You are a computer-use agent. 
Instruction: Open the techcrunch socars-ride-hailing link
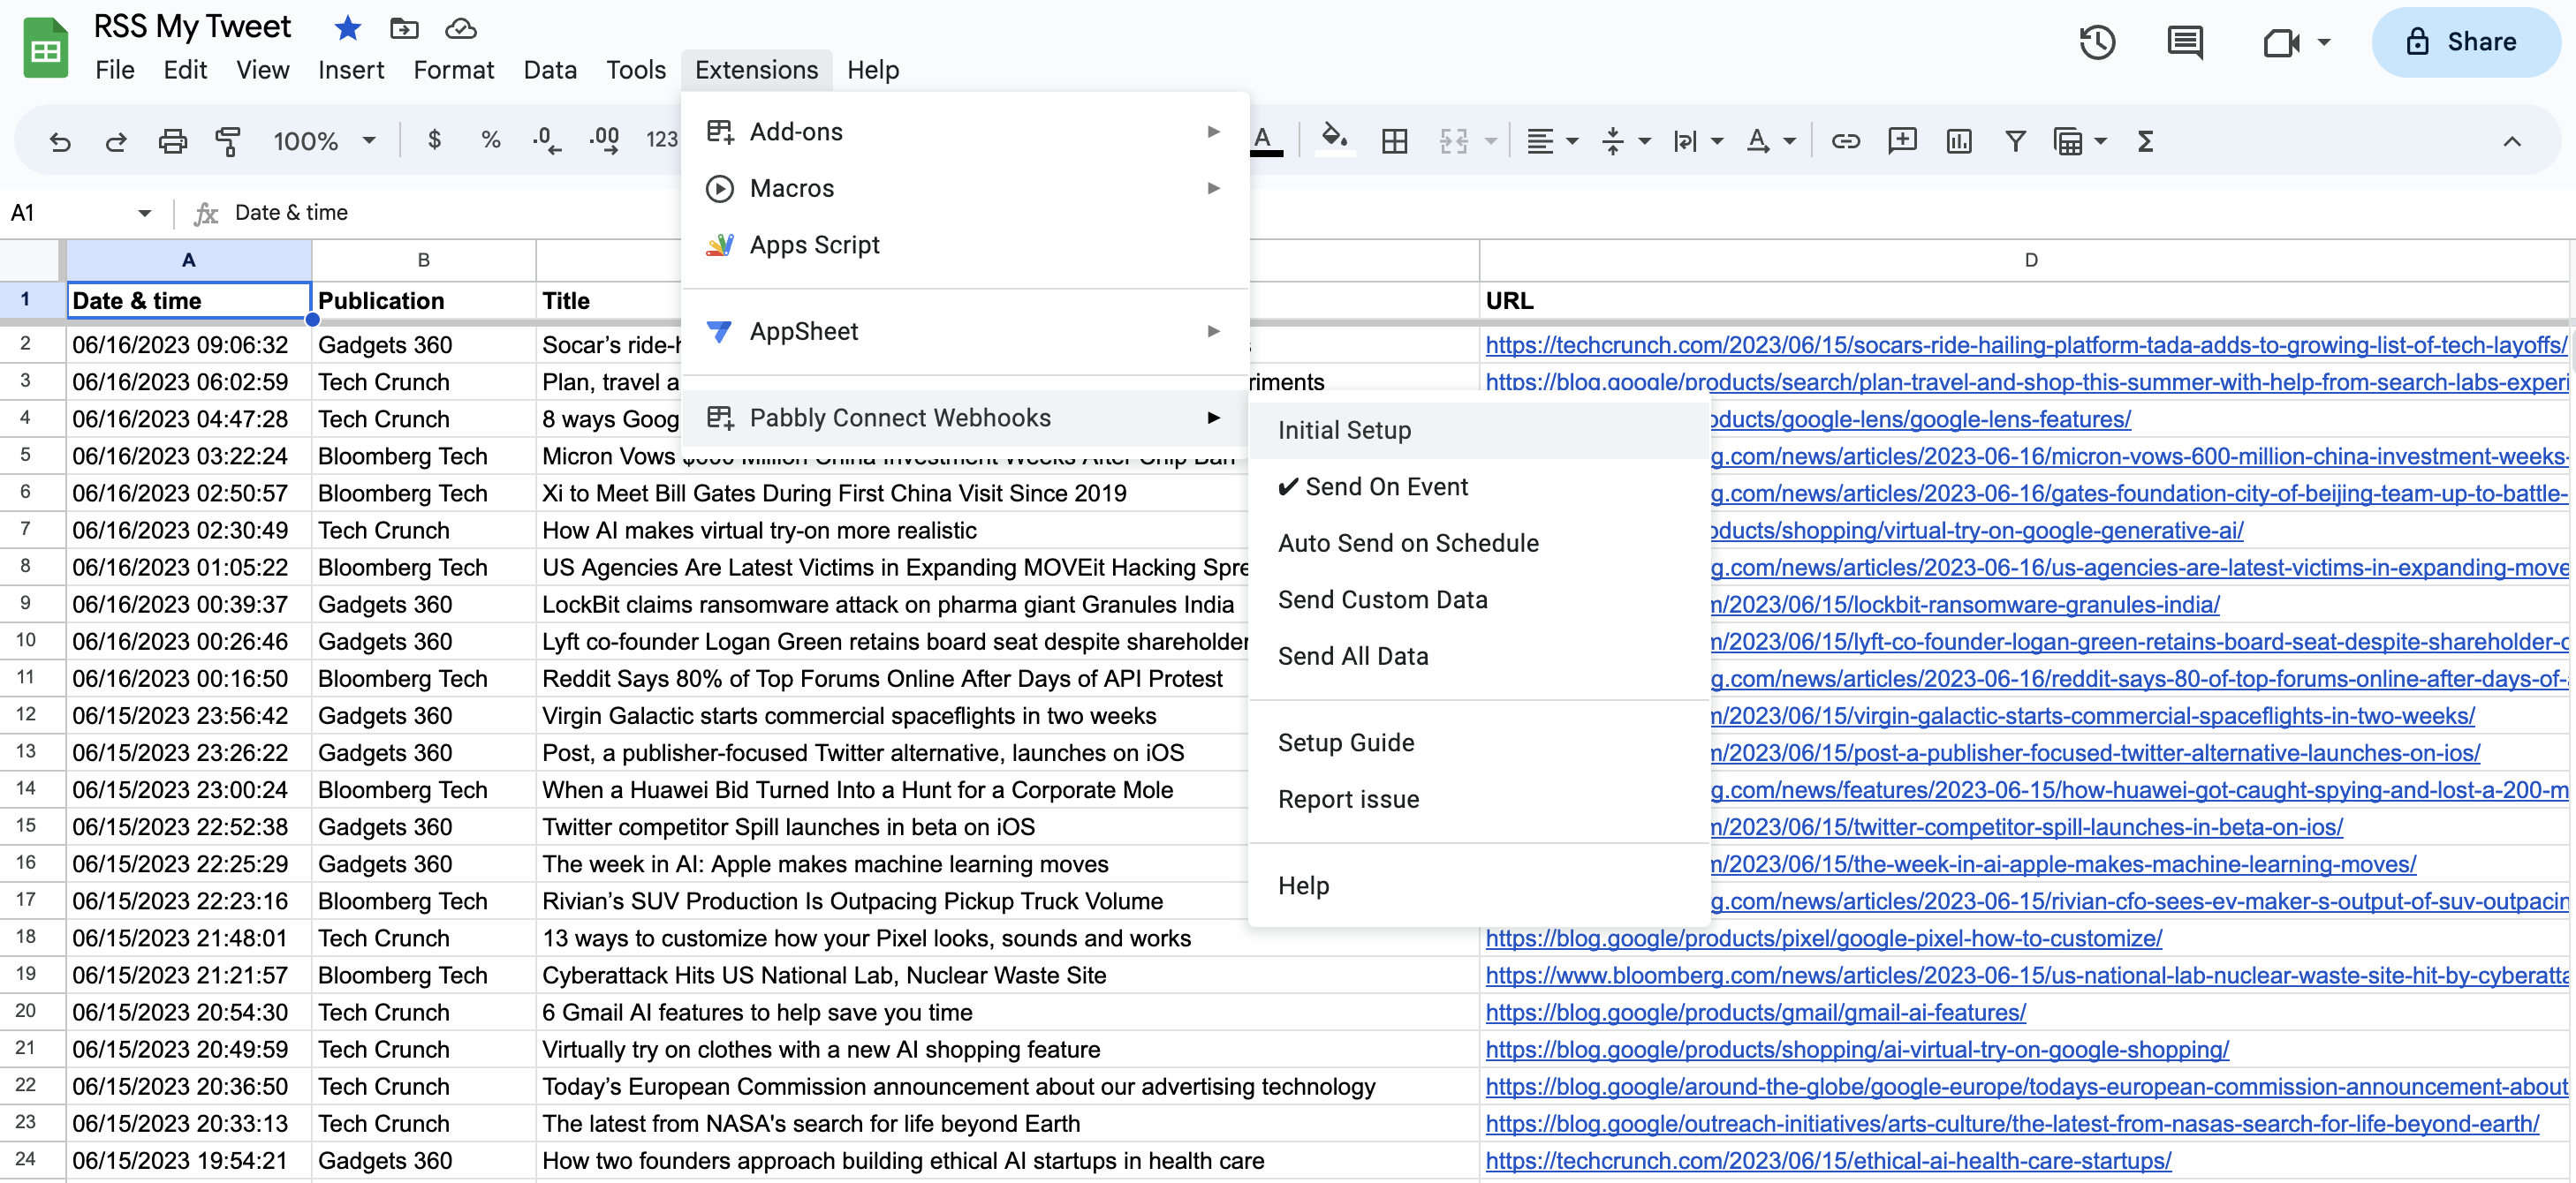(x=2025, y=346)
